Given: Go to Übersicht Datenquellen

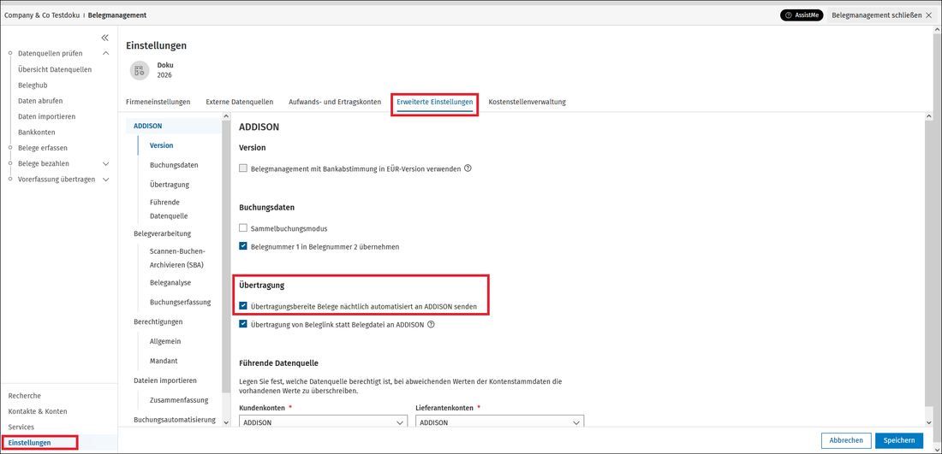Looking at the screenshot, I should tap(55, 69).
